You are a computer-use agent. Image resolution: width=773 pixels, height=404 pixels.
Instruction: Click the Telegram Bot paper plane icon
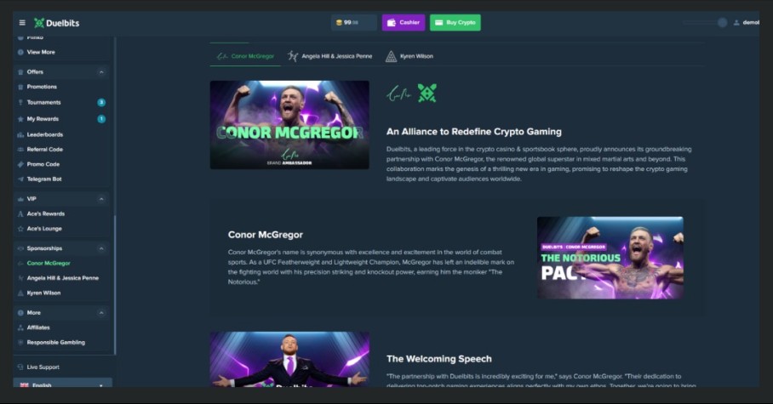[20, 179]
